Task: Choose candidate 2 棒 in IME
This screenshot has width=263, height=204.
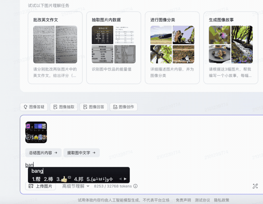Action: [x=48, y=179]
